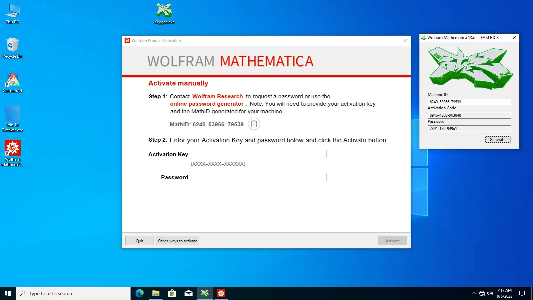Select the Keygen.exe desktop icon
Image resolution: width=533 pixels, height=300 pixels.
[165, 14]
